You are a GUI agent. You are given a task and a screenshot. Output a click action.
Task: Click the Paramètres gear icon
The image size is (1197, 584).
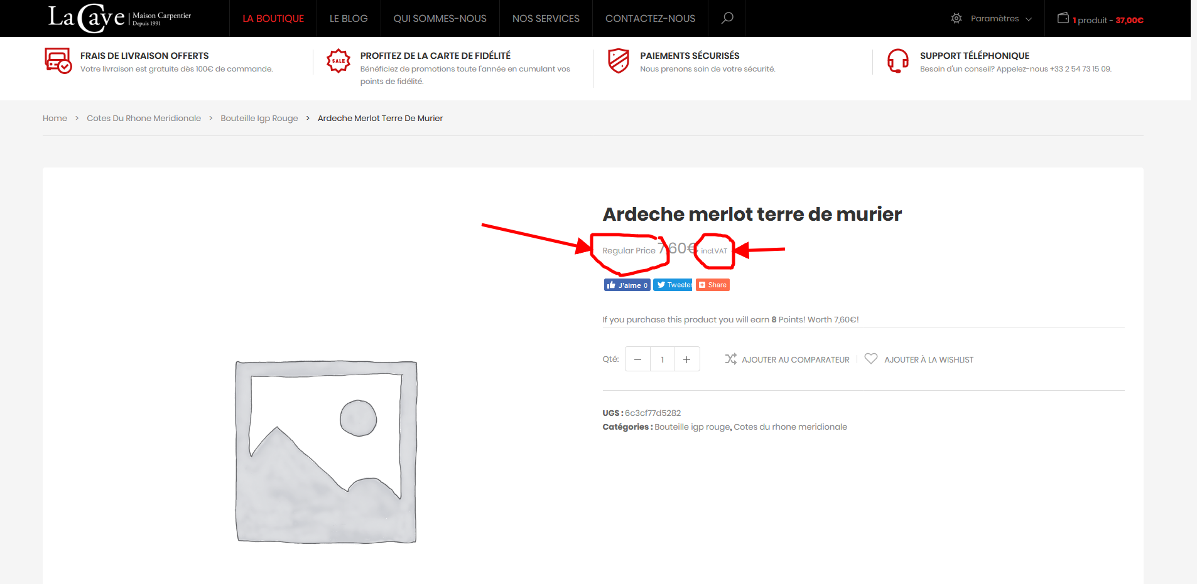pos(956,18)
